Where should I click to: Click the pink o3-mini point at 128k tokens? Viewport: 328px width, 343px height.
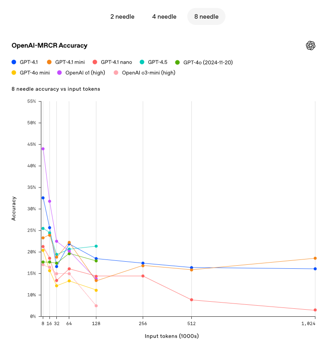[x=96, y=306]
